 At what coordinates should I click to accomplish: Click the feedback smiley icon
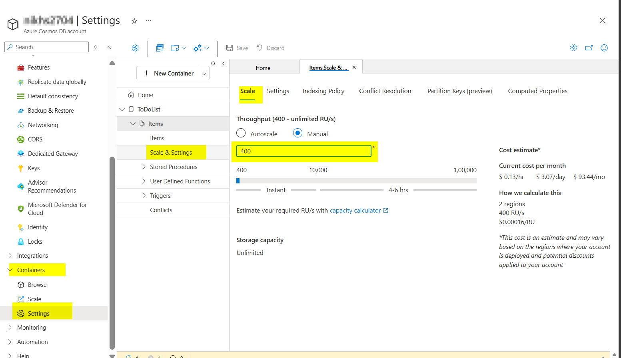(604, 48)
